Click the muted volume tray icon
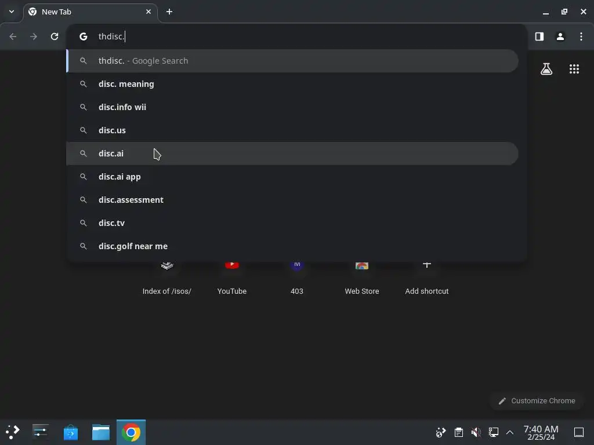The image size is (594, 445). click(x=476, y=432)
